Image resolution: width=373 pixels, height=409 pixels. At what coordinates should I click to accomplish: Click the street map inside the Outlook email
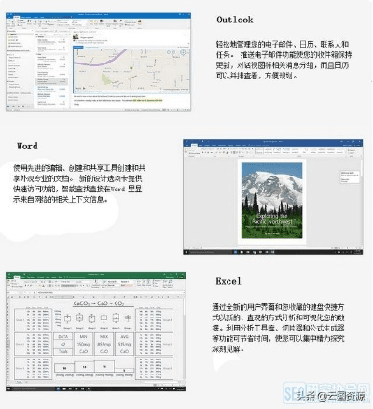(x=131, y=70)
